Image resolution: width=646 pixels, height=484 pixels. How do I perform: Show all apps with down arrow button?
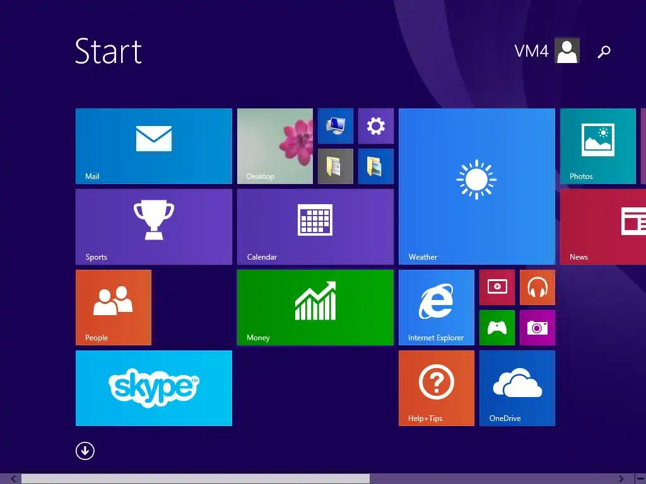pos(85,451)
